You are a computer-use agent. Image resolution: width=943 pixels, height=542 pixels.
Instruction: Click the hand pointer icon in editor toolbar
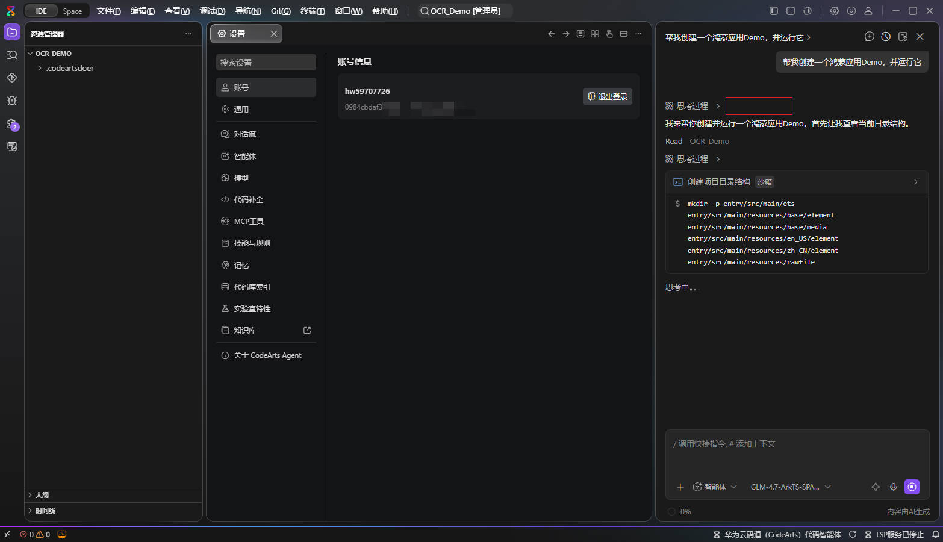(609, 34)
